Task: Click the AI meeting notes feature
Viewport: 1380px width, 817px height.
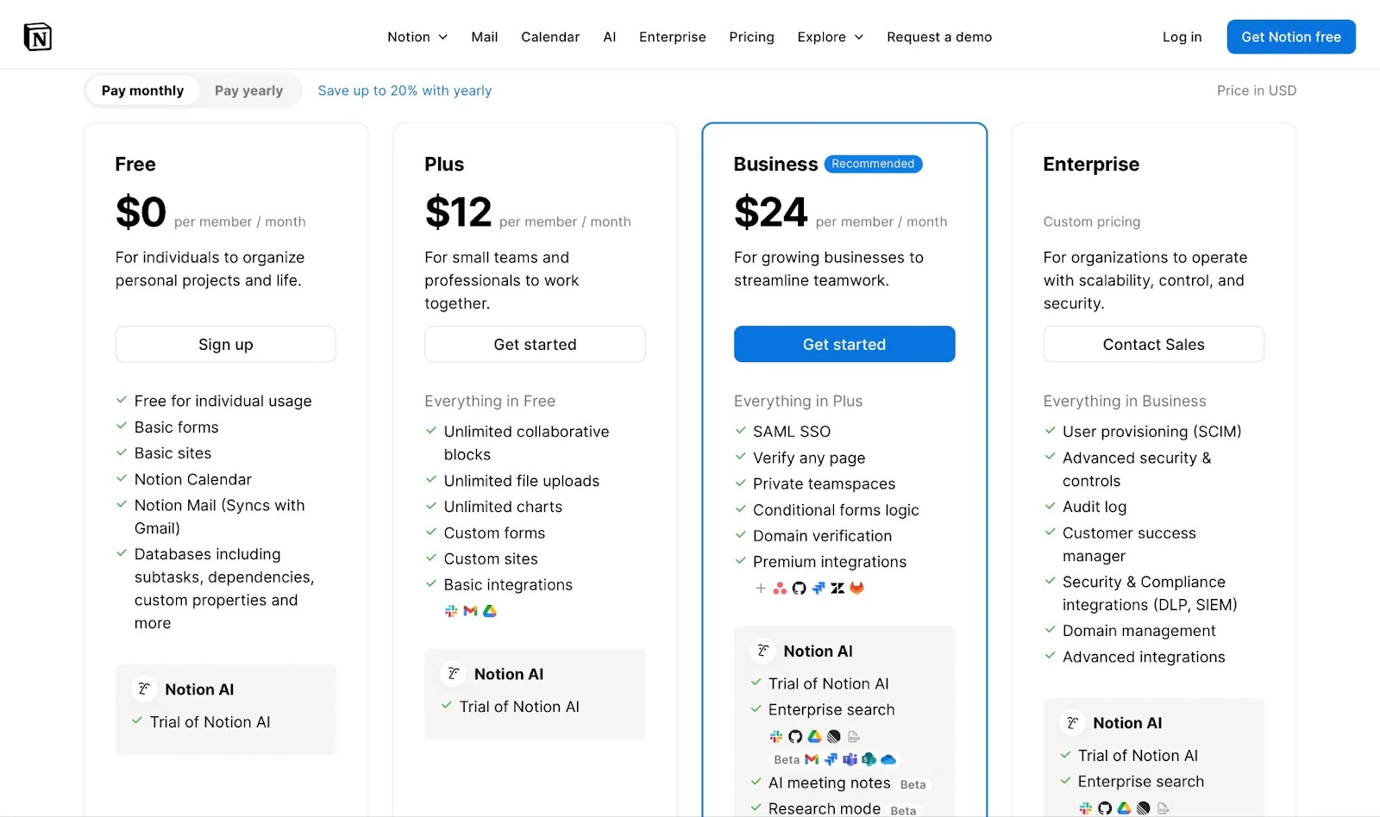Action: pyautogui.click(x=830, y=783)
